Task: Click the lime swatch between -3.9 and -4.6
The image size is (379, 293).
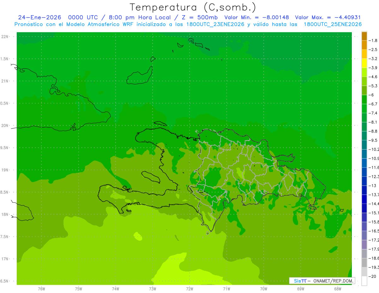Action: click(x=364, y=72)
